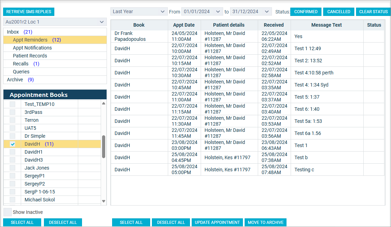391x227 pixels.
Task: Select the message 'Test b'
Action: click(x=301, y=158)
